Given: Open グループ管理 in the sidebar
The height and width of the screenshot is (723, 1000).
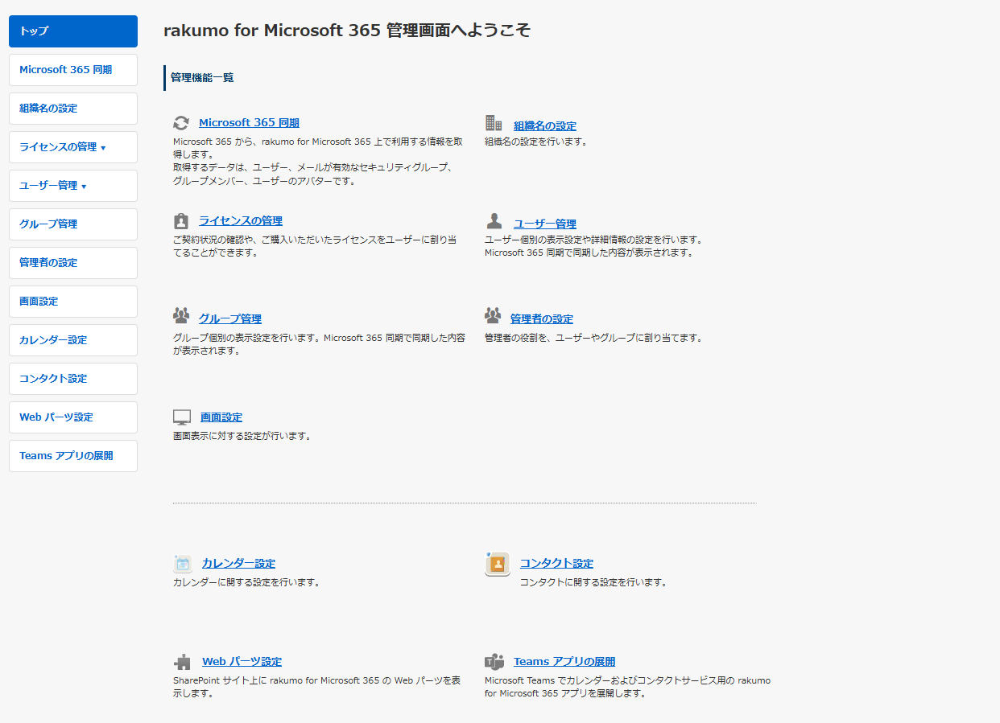Looking at the screenshot, I should coord(73,224).
